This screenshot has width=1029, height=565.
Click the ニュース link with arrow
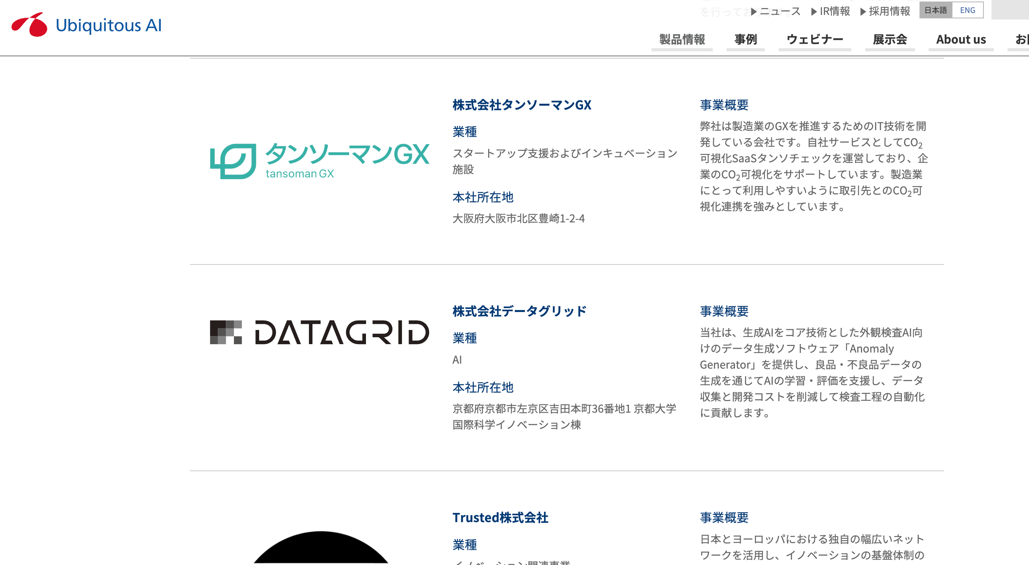coord(780,11)
